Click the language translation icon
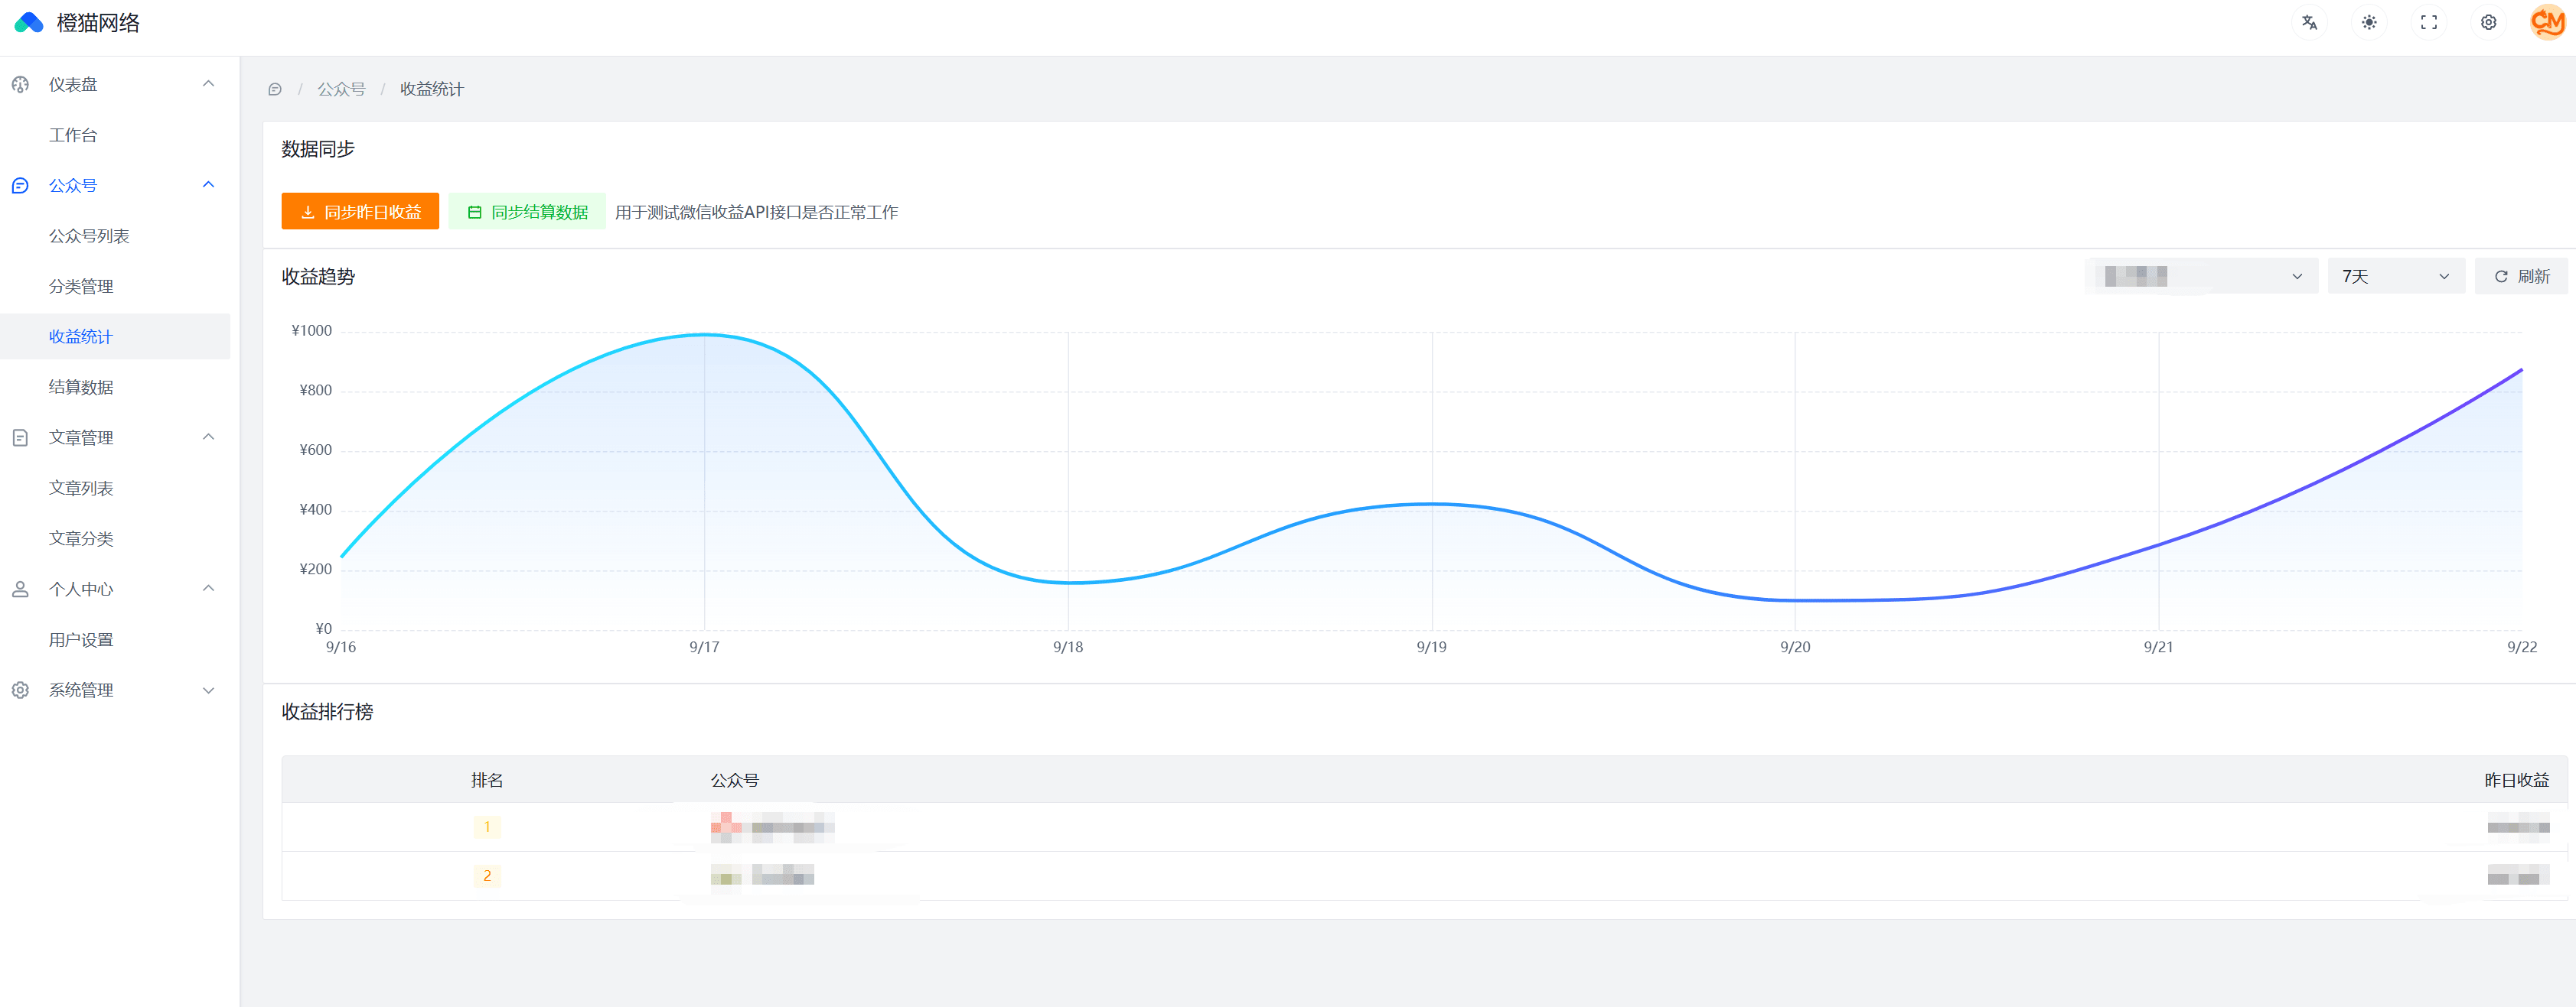This screenshot has height=1007, width=2576. (2309, 23)
